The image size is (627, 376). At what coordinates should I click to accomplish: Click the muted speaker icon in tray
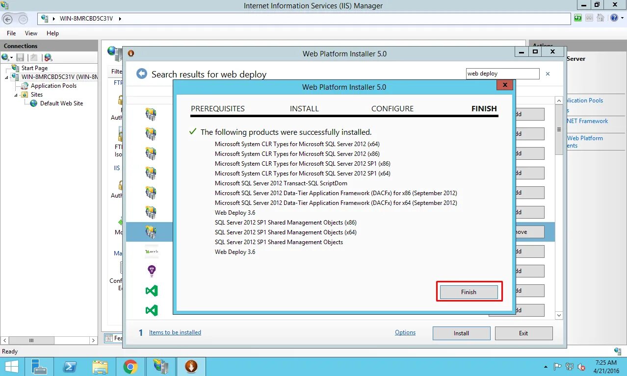point(581,366)
